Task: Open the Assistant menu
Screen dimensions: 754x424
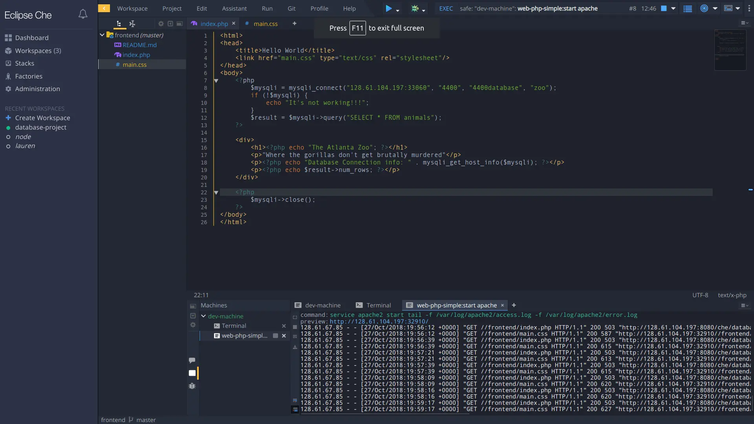Action: (x=234, y=8)
